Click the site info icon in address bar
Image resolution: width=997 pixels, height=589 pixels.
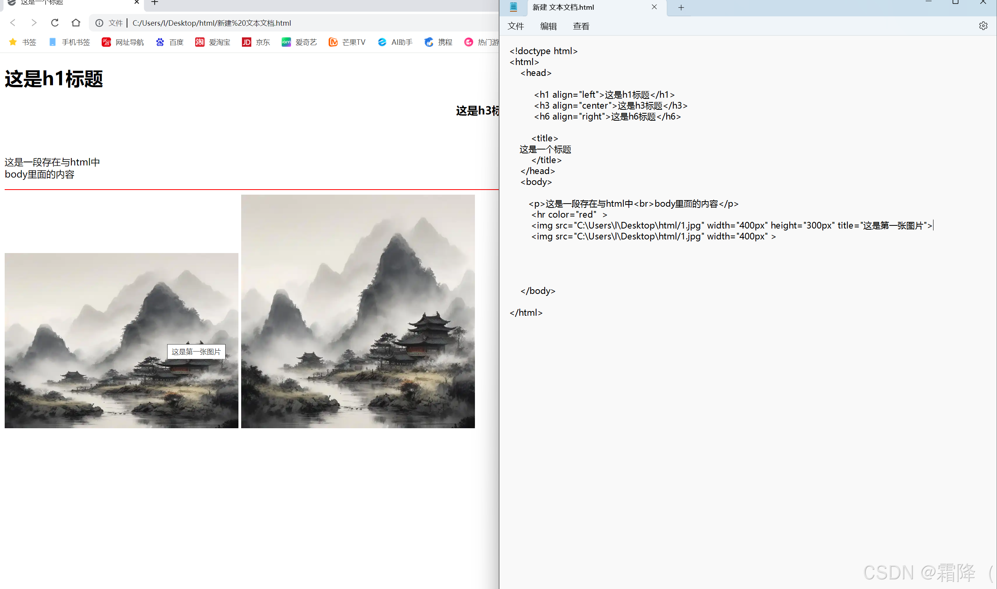[99, 23]
